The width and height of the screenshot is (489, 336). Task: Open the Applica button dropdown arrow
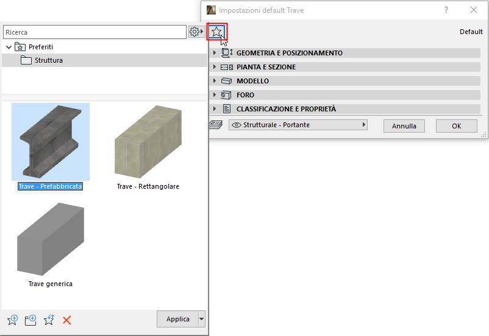click(x=202, y=319)
